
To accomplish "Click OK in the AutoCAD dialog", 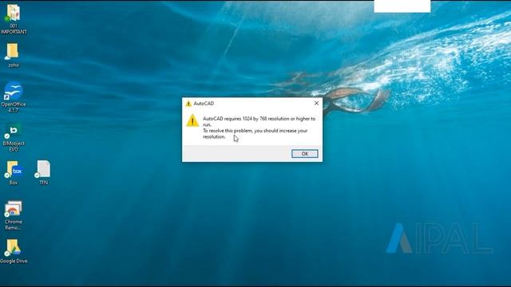I will pyautogui.click(x=305, y=154).
